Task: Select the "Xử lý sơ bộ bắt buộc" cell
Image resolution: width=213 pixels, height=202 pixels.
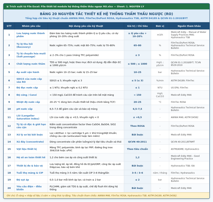Action: click(31, 135)
